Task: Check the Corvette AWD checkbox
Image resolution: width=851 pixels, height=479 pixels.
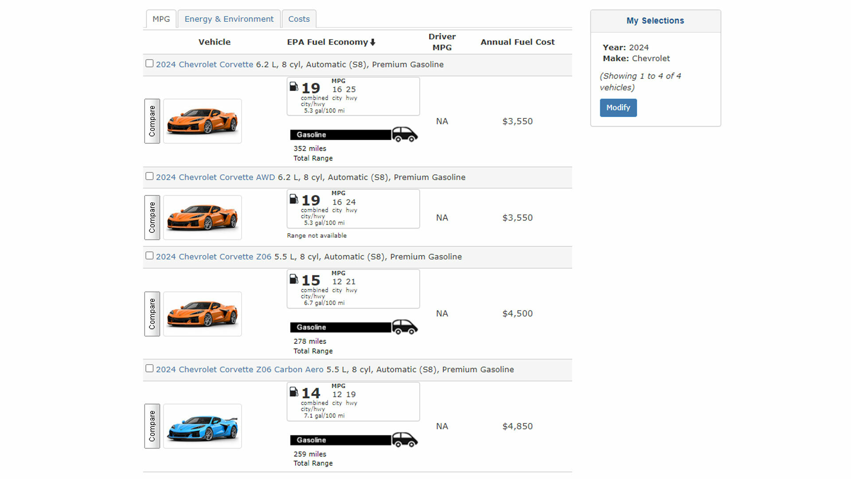Action: [149, 176]
